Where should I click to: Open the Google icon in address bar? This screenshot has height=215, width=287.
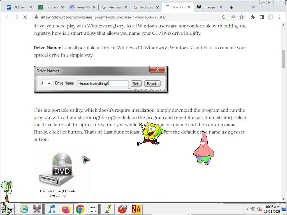[223, 17]
